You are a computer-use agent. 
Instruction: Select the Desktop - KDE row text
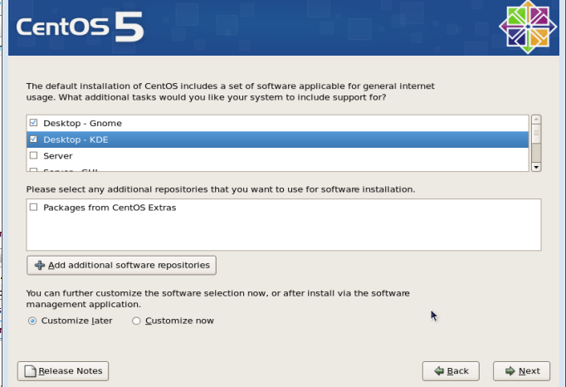(x=76, y=140)
